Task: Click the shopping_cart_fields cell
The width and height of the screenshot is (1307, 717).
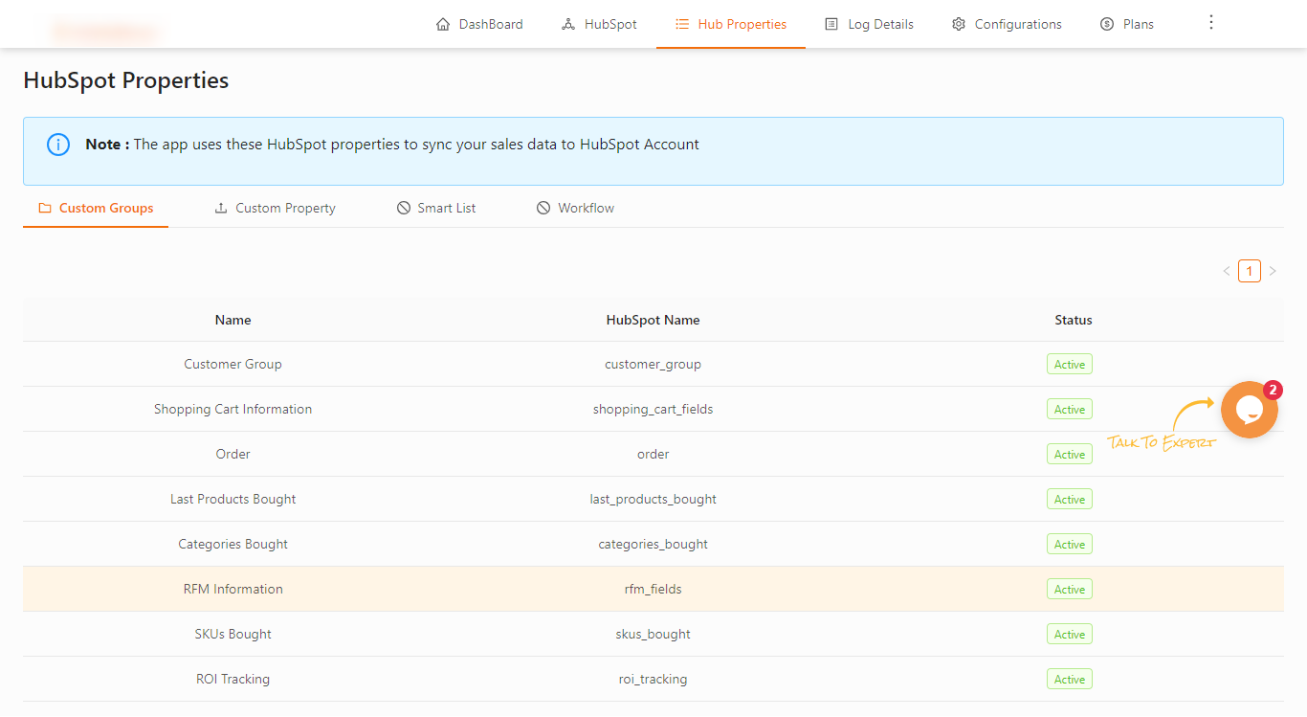Action: click(x=653, y=409)
